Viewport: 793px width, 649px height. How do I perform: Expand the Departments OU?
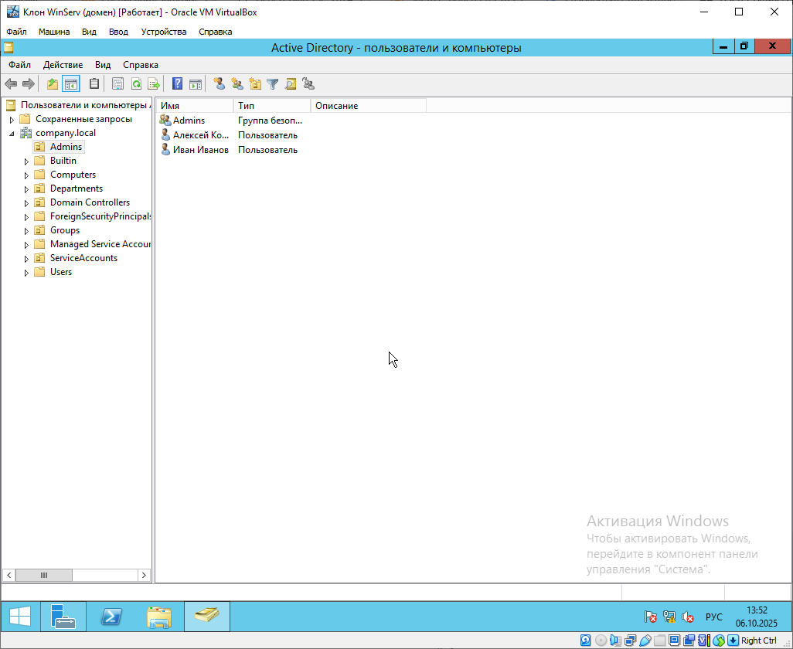(x=27, y=189)
